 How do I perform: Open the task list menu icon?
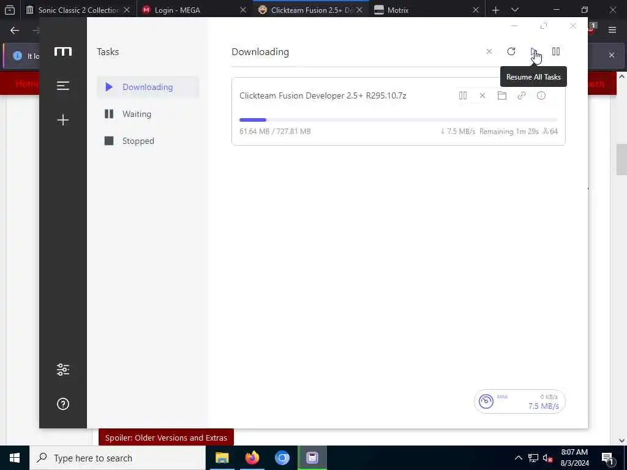(x=63, y=86)
